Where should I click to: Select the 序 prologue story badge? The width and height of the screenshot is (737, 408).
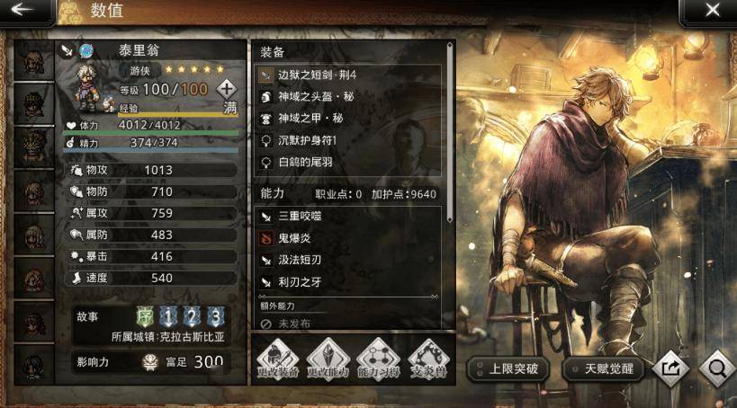[x=145, y=317]
